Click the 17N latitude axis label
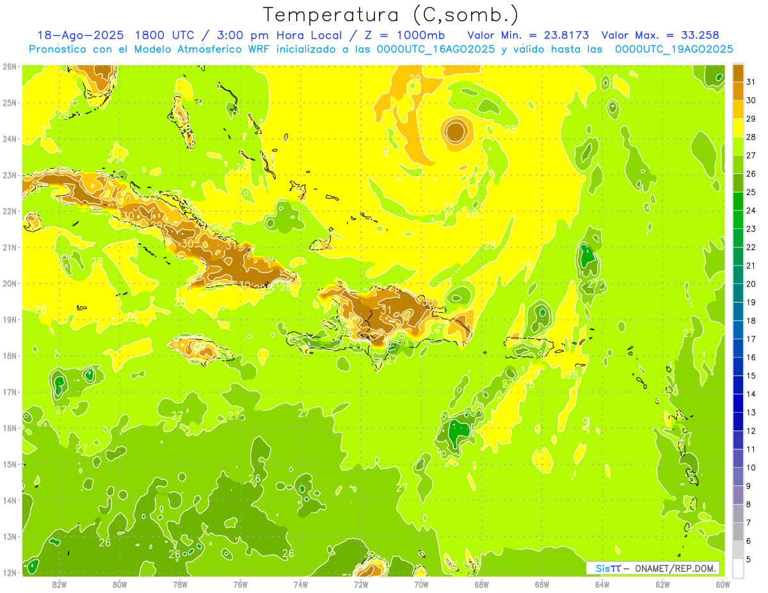 (10, 391)
